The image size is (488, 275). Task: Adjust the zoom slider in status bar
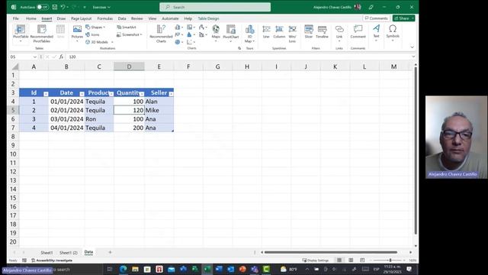[x=390, y=260]
